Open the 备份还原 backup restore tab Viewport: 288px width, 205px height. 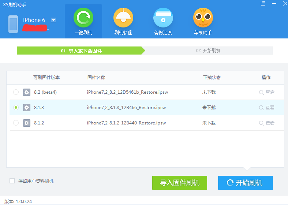click(163, 21)
